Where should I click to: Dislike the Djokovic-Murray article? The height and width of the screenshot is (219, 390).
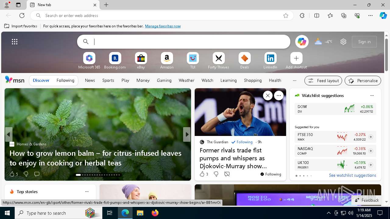tap(216, 174)
